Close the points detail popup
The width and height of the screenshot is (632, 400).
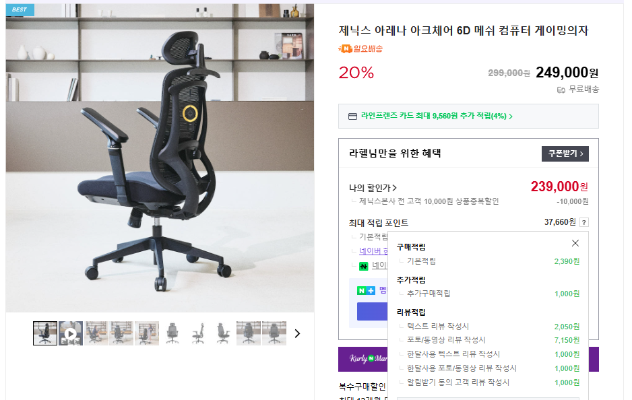click(575, 243)
